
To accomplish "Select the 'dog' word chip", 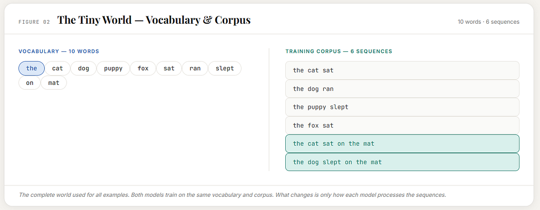I will [83, 68].
